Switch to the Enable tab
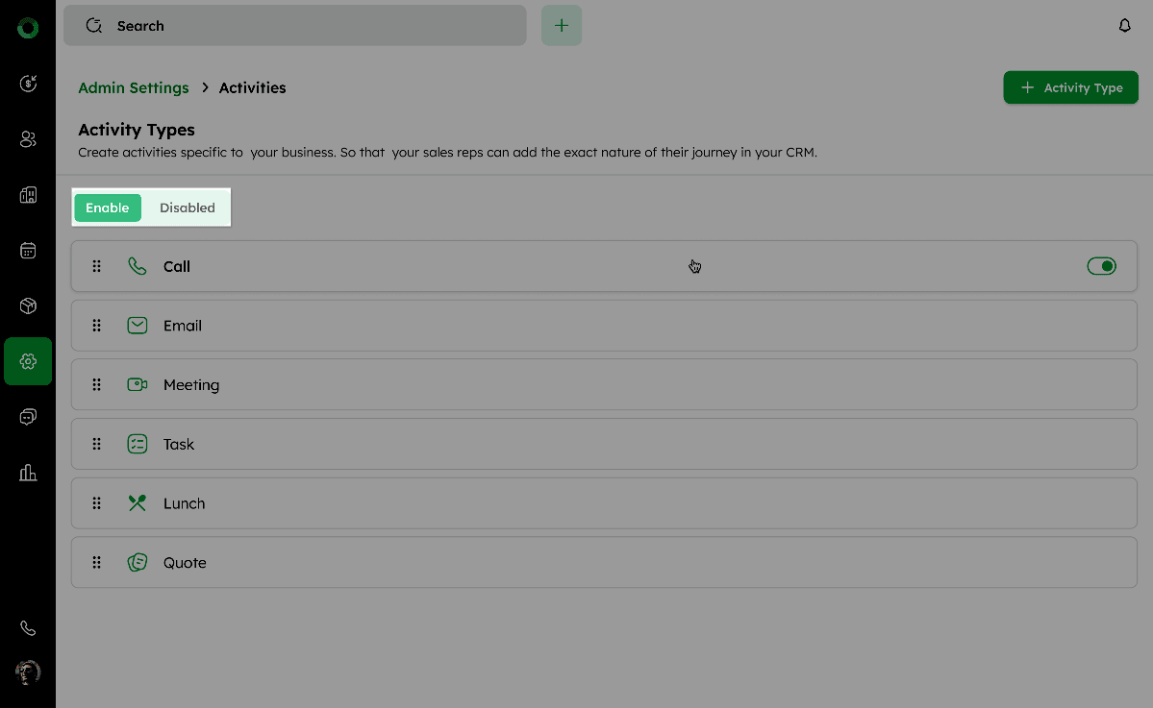The height and width of the screenshot is (708, 1153). (108, 208)
